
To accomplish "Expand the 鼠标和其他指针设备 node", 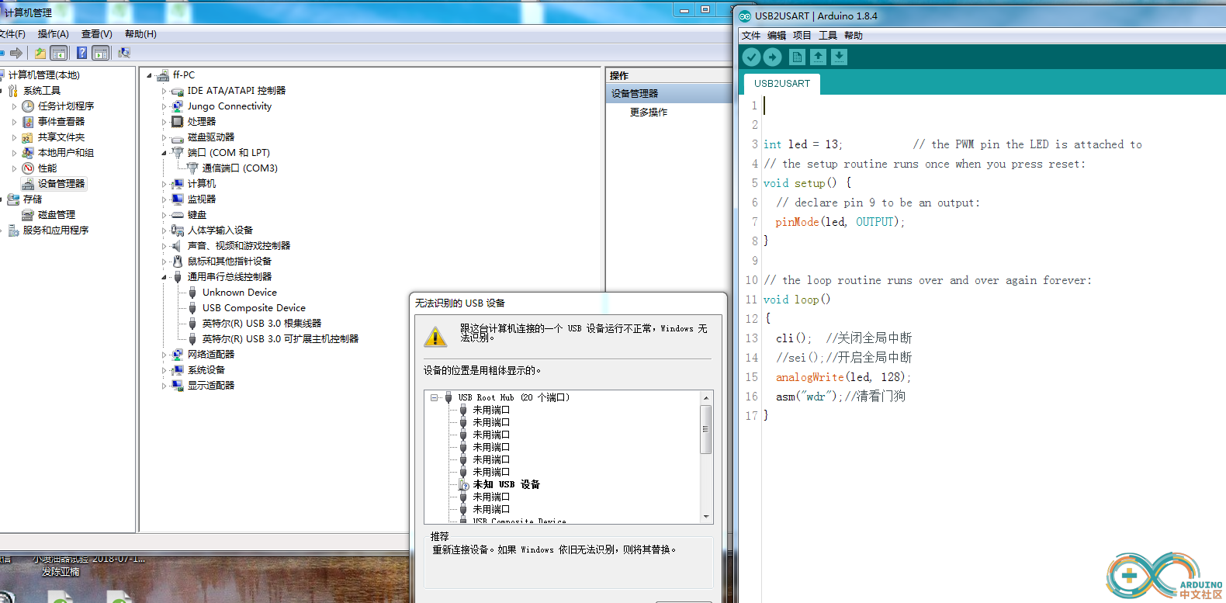I will (164, 262).
